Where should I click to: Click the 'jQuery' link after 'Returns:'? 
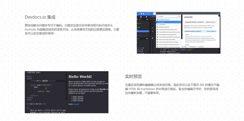point(213,22)
